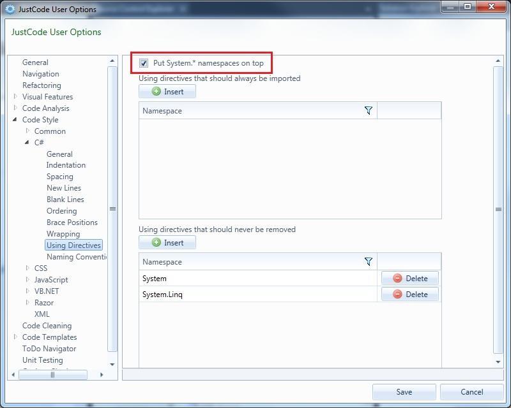Click tree vertical scrollbar thumb
Image resolution: width=511 pixels, height=408 pixels.
pyautogui.click(x=112, y=209)
